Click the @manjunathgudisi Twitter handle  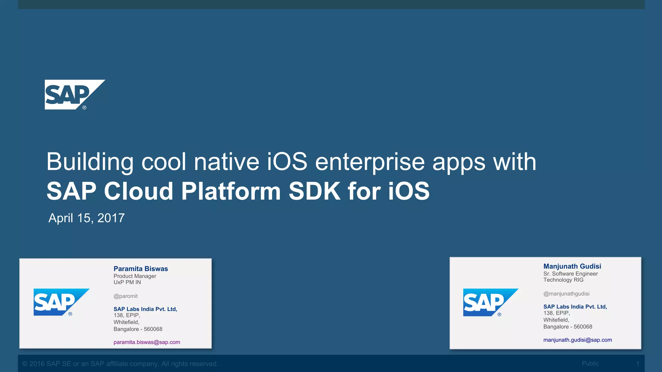click(566, 294)
